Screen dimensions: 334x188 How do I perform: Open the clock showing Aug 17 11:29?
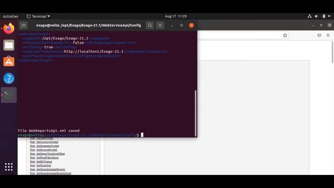(x=176, y=16)
